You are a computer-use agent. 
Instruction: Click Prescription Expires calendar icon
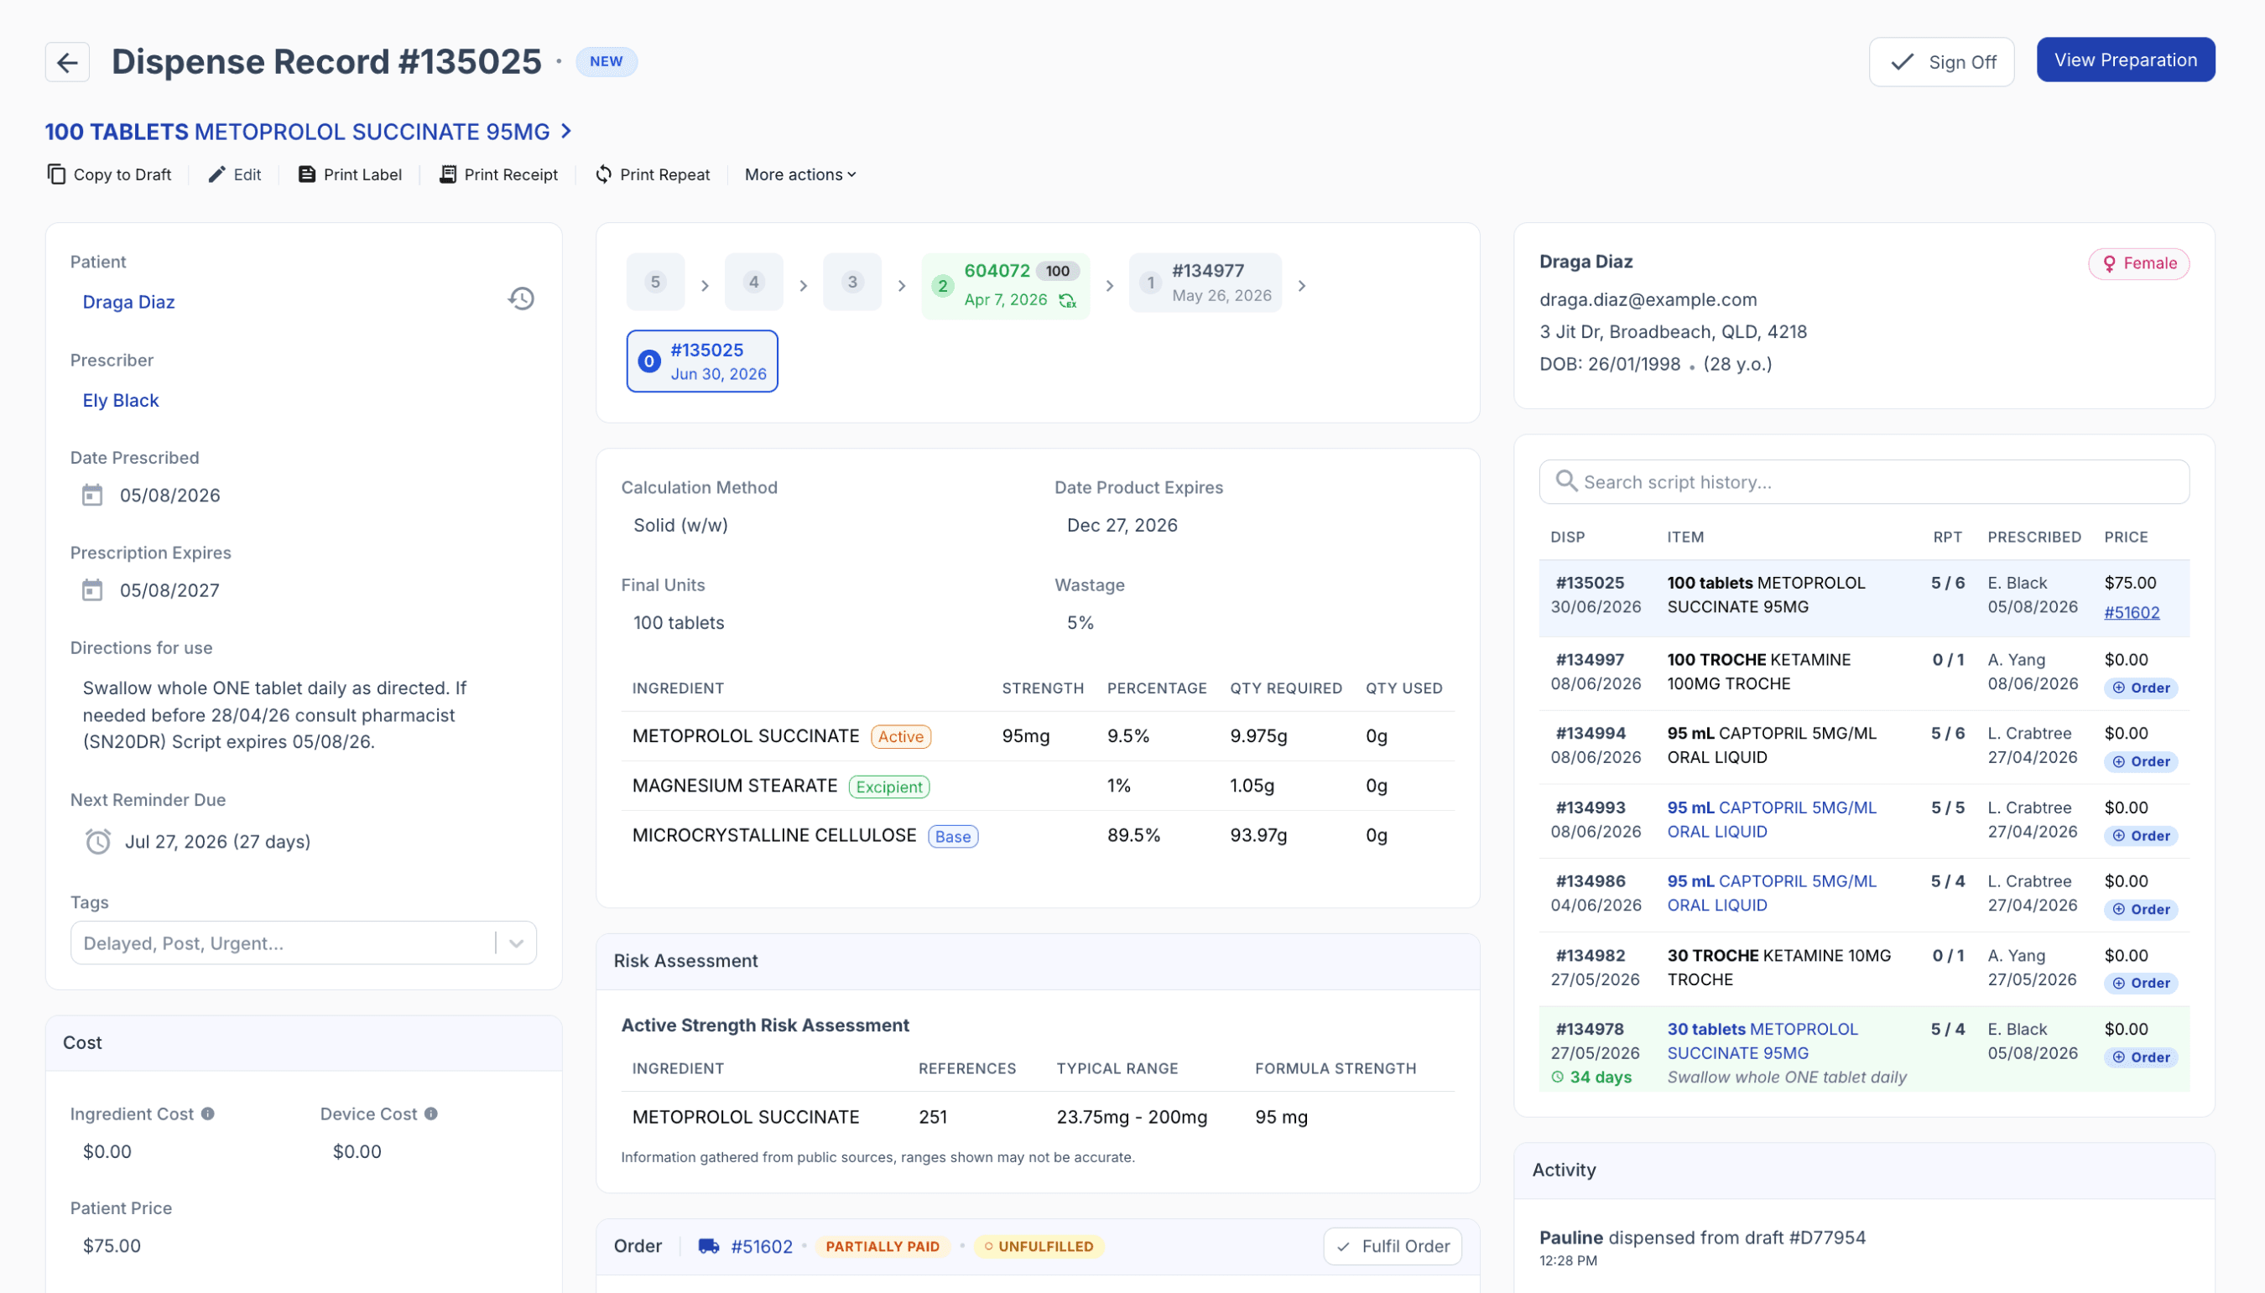pyautogui.click(x=92, y=589)
